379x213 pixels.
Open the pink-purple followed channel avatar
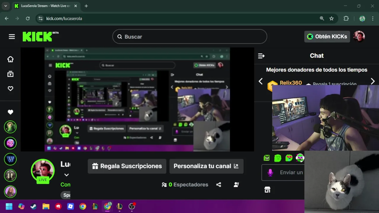click(10, 143)
